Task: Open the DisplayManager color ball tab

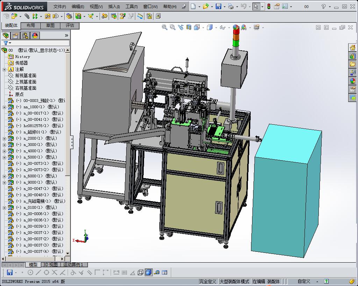Action: pyautogui.click(x=35, y=36)
